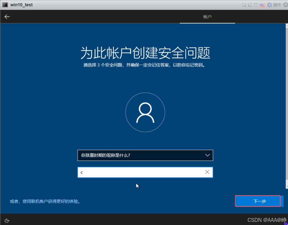Go back using the left arrow
The width and height of the screenshot is (288, 225).
[7, 17]
